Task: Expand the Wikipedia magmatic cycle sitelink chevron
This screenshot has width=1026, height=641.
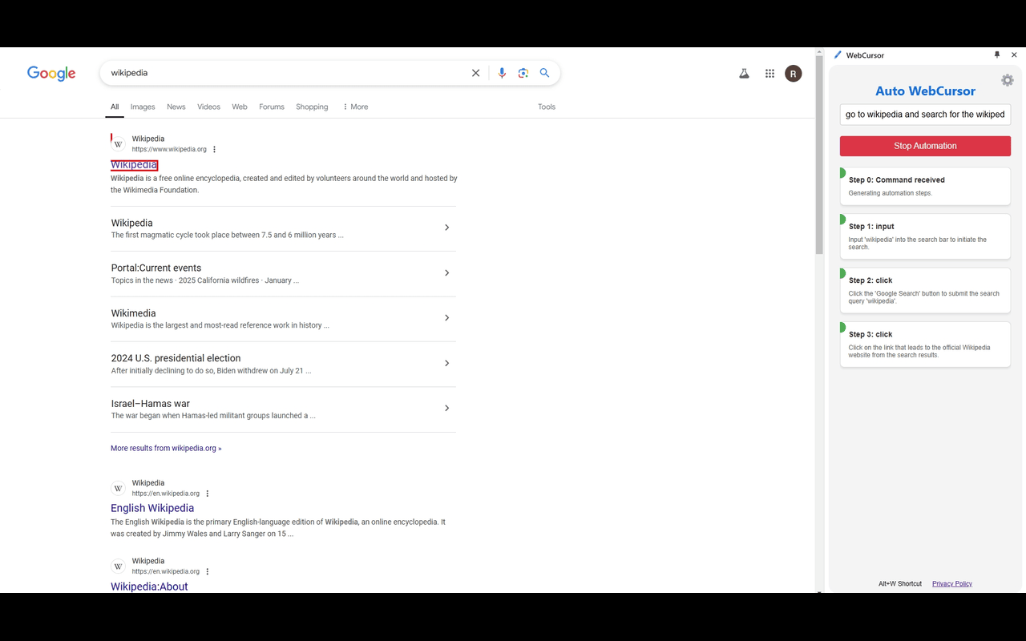Action: [x=446, y=228]
